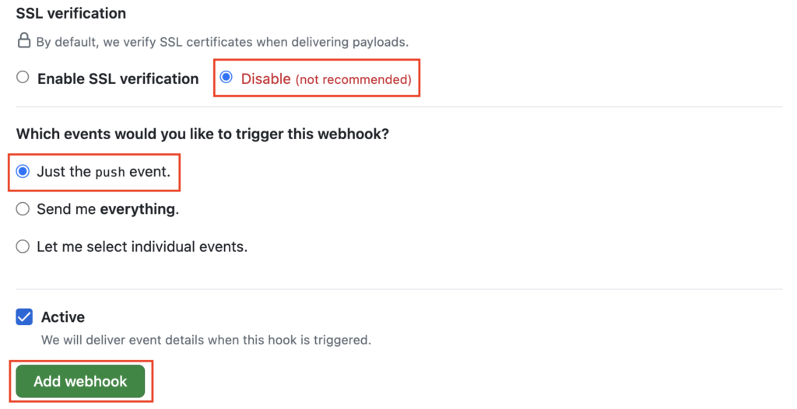Select the Enable SSL verification radio button
Viewport: 797px width, 409px height.
pos(23,77)
